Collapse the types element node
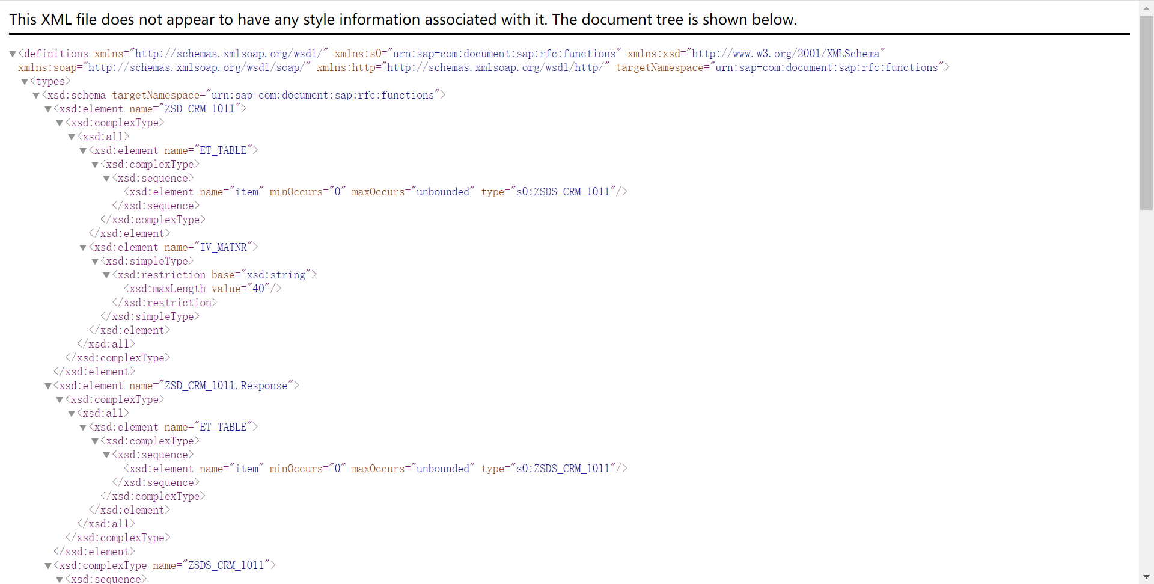1154x584 pixels. (x=24, y=81)
